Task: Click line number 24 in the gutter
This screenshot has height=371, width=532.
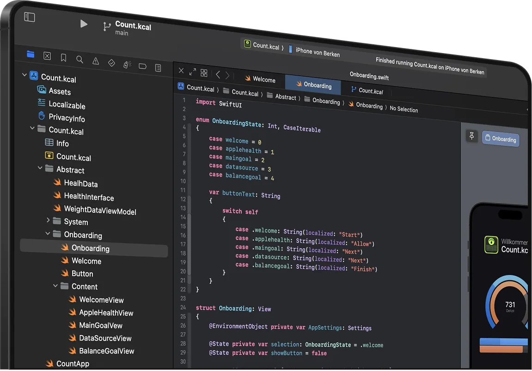Action: tap(183, 307)
